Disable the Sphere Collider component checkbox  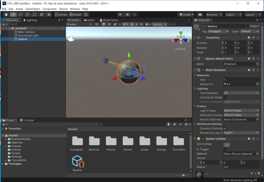203,139
